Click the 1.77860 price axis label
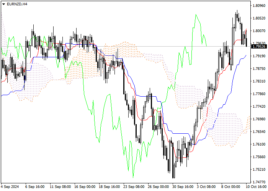The height and width of the screenshot is (191, 268). coord(259,94)
